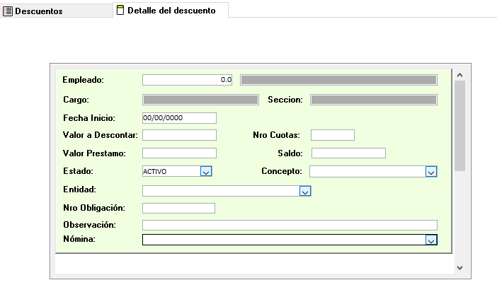Click the scroll down arrow of form
Screen dimensions: 497x292
pos(459,267)
